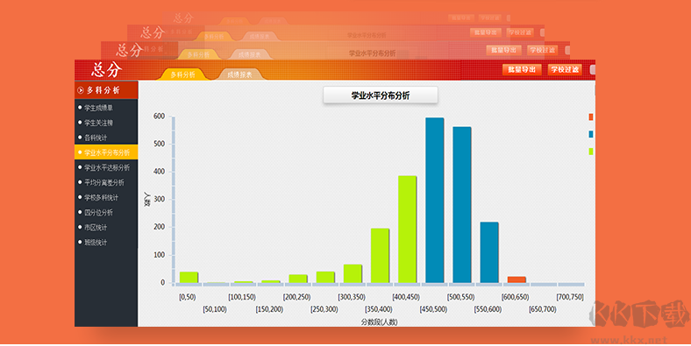Click the green legend square
The image size is (691, 346).
(591, 152)
